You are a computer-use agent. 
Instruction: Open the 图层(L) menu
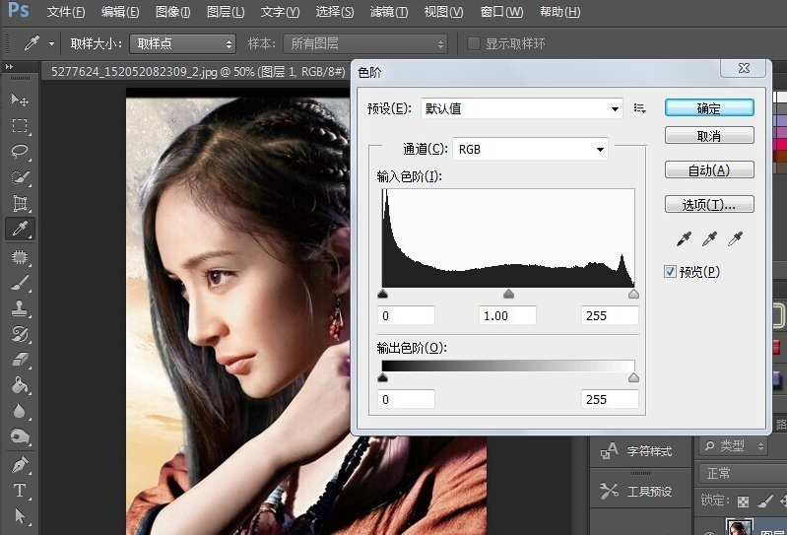pos(226,12)
